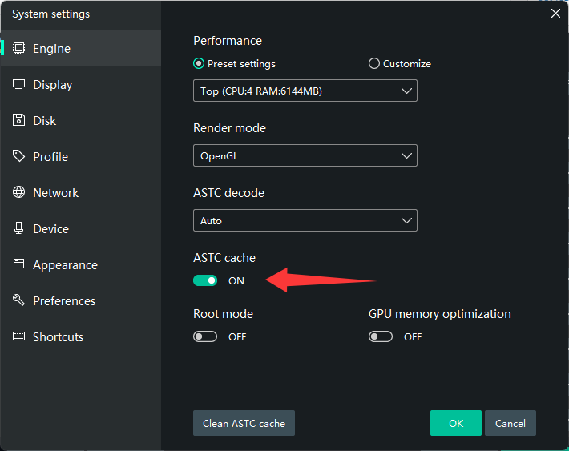This screenshot has height=451, width=569.
Task: Click the Shortcuts keyboard icon
Action: click(19, 336)
